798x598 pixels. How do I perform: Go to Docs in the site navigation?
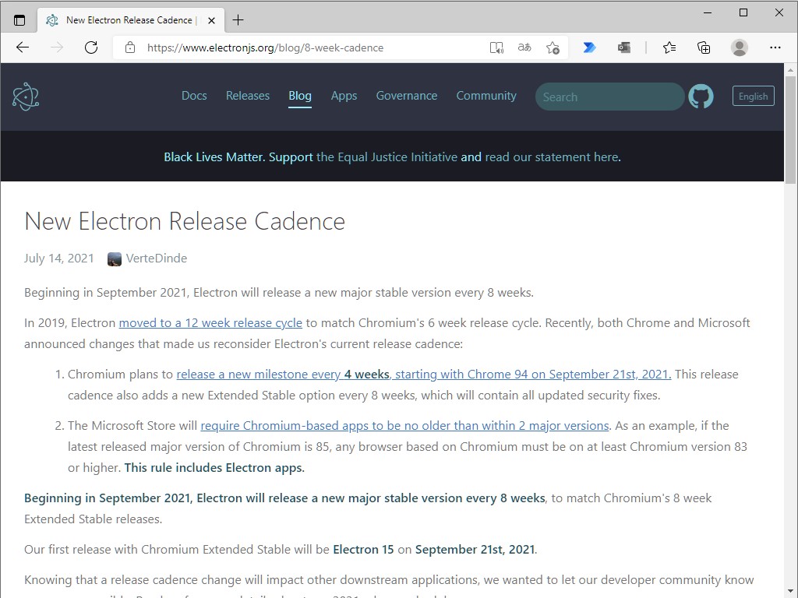coord(194,96)
